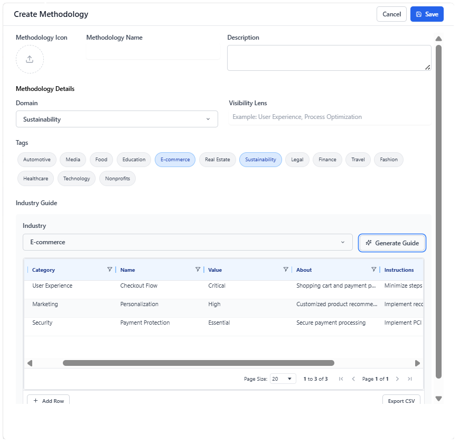Deselect the E-commerce tag
Image resolution: width=459 pixels, height=442 pixels.
[175, 160]
